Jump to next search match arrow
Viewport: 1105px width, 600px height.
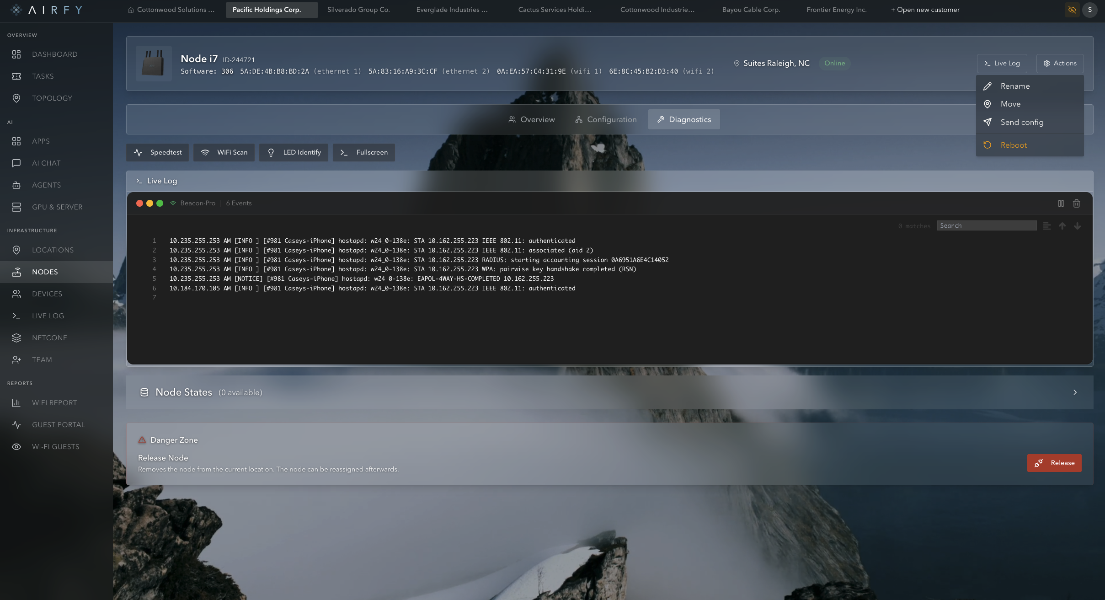[1077, 226]
